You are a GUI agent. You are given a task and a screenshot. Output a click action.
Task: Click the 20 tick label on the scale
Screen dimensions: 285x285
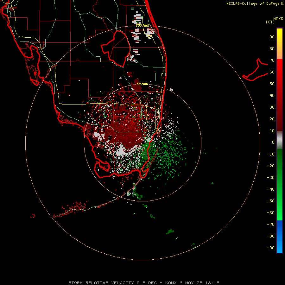pyautogui.click(x=272, y=119)
